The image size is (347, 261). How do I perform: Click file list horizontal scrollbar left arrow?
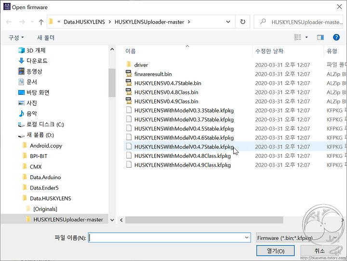pyautogui.click(x=121, y=220)
